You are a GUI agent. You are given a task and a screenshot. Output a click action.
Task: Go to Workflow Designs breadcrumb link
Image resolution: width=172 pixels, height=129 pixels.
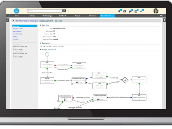pos(29,21)
